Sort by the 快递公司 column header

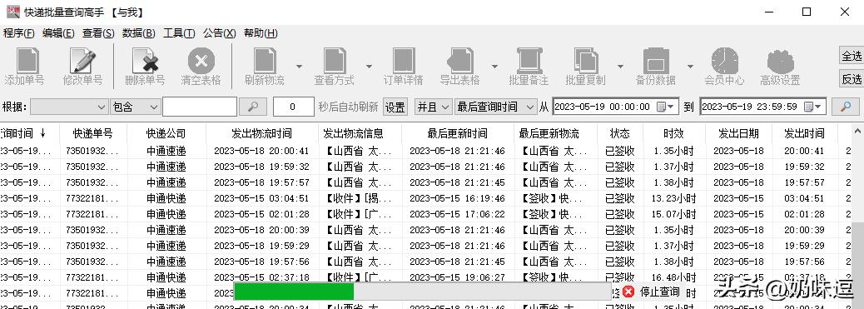coord(166,133)
